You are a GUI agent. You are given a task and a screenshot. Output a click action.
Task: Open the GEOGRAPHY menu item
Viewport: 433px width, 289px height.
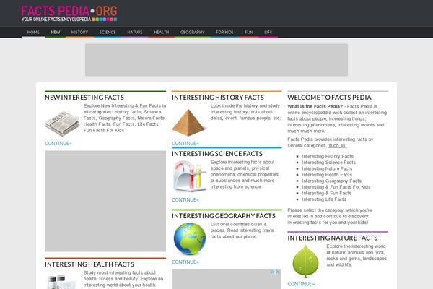click(193, 32)
